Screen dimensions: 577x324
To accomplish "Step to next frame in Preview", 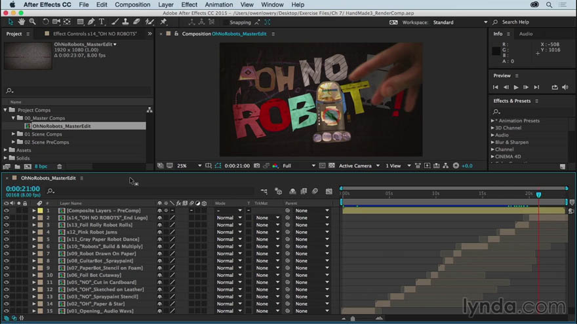I will tap(526, 87).
